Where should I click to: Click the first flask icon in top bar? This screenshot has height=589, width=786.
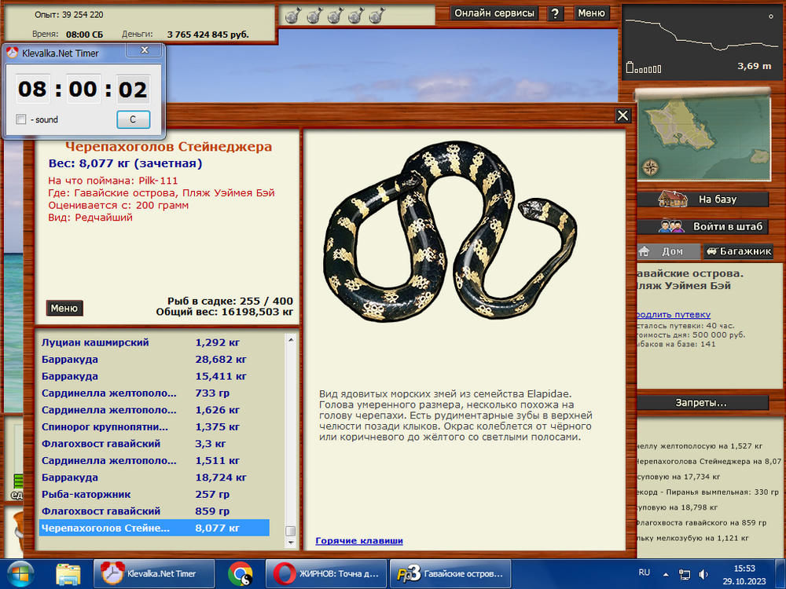[x=292, y=16]
